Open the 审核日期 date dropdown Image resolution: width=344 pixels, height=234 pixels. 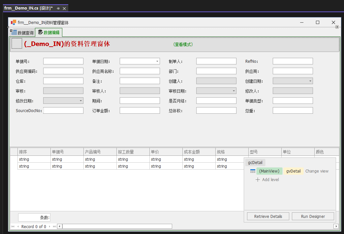[234, 91]
